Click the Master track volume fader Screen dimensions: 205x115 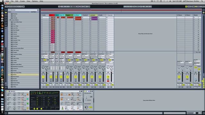pyautogui.click(x=199, y=77)
